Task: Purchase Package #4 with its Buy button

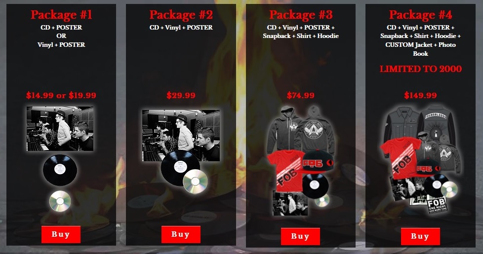Action: [420, 236]
